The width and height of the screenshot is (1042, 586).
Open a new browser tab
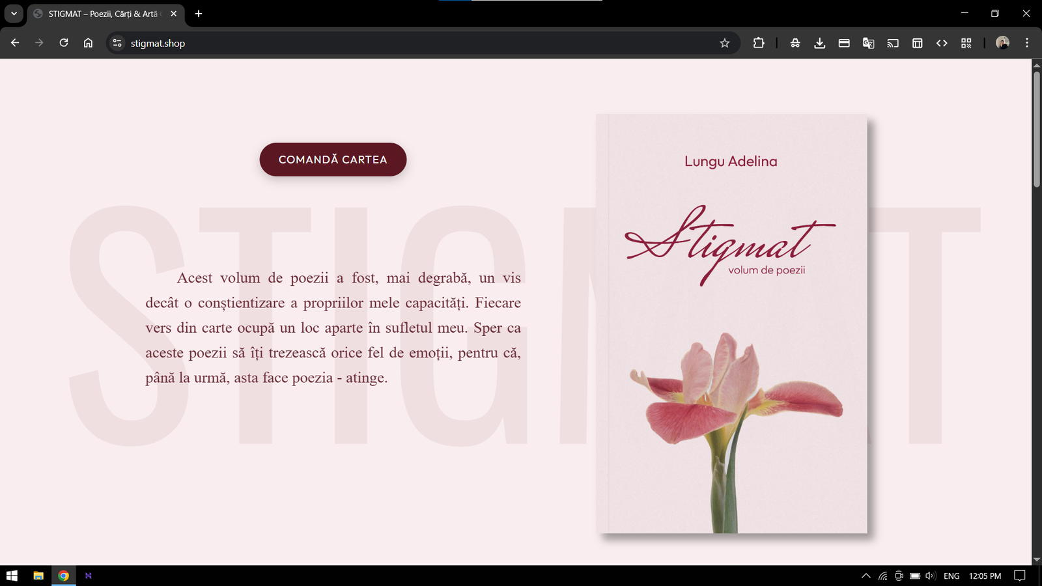[199, 13]
